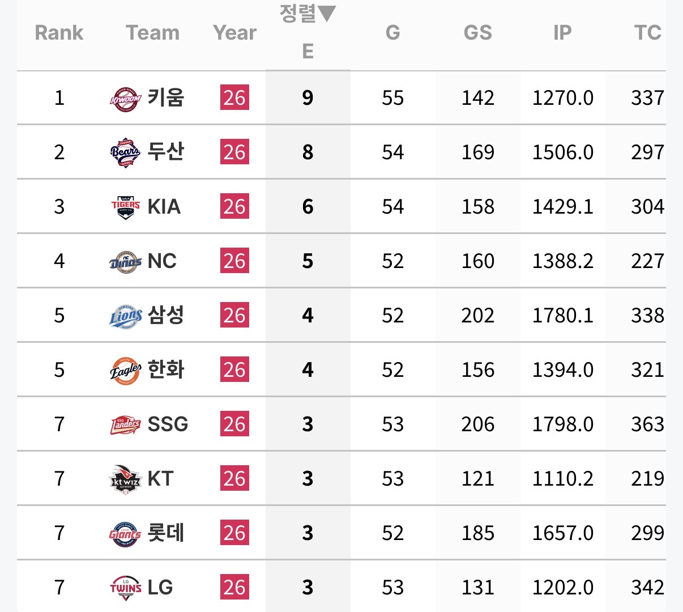The width and height of the screenshot is (683, 612).
Task: Sort by the TC column header
Action: [x=647, y=33]
